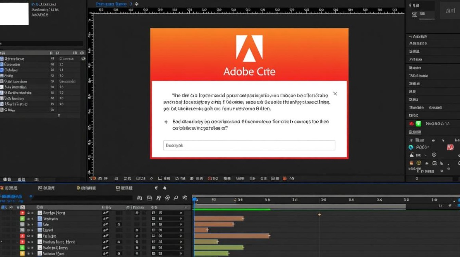Click the blue current-time indicator on the timeline

pyautogui.click(x=195, y=199)
